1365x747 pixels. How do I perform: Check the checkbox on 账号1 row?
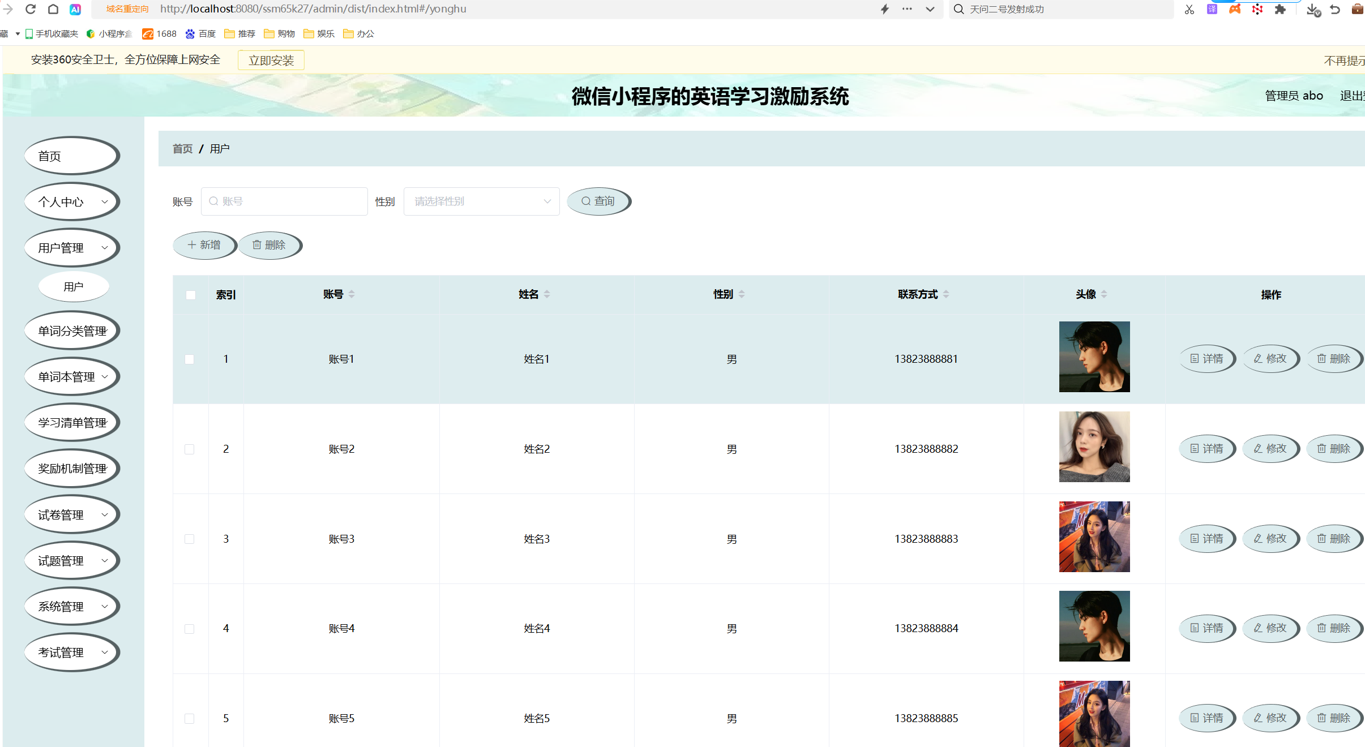190,359
